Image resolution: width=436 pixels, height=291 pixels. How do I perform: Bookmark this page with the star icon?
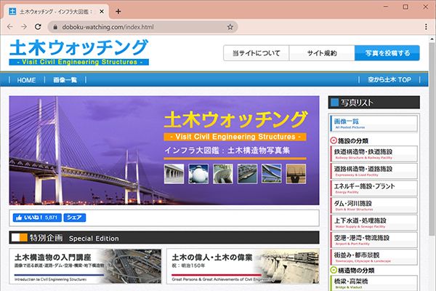pos(230,27)
